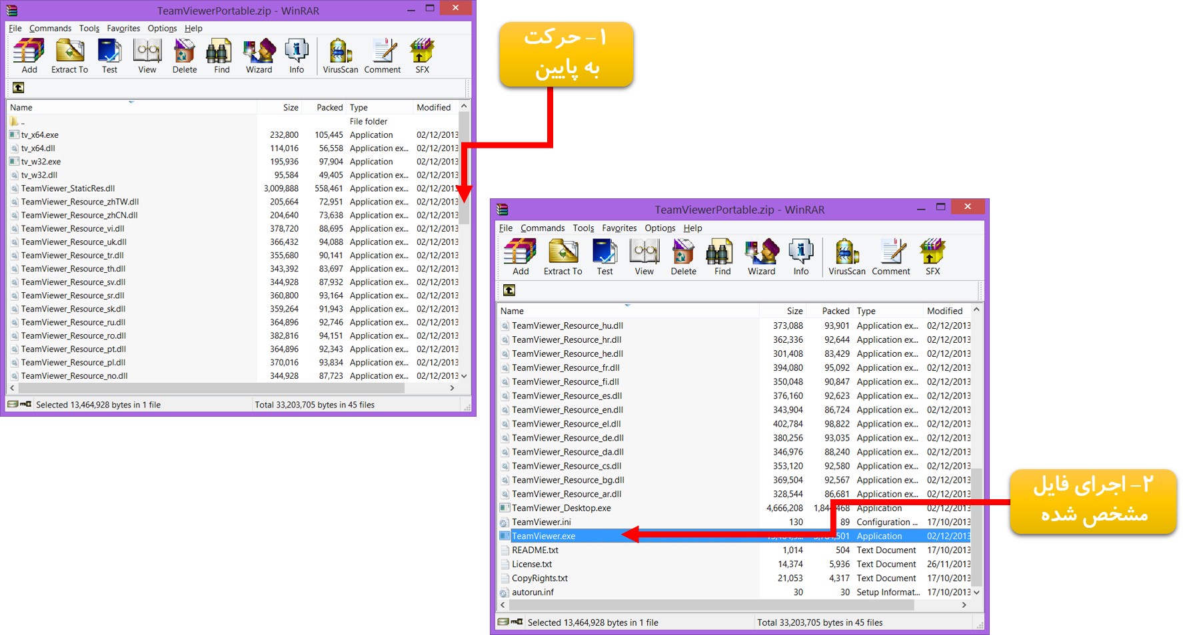Click scroll down arrow in left window
The height and width of the screenshot is (635, 1183).
point(464,376)
